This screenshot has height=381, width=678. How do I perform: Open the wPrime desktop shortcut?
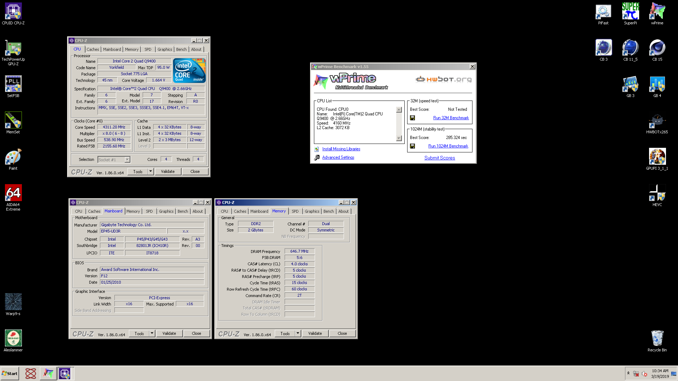point(657,14)
